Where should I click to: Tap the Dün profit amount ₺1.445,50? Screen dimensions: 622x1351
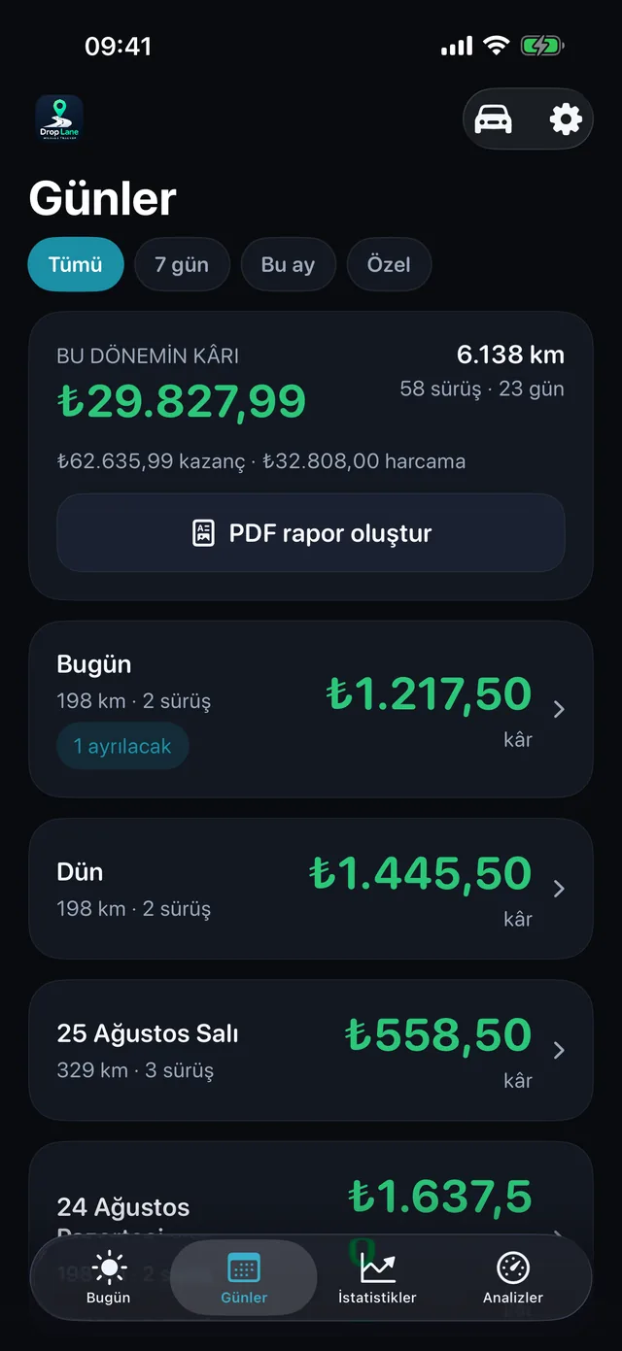421,873
